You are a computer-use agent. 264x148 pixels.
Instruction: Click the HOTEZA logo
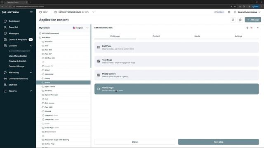click(x=11, y=12)
